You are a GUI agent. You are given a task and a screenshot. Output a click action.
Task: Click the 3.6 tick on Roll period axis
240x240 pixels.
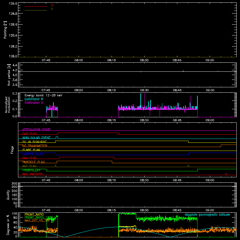[x=15, y=85]
